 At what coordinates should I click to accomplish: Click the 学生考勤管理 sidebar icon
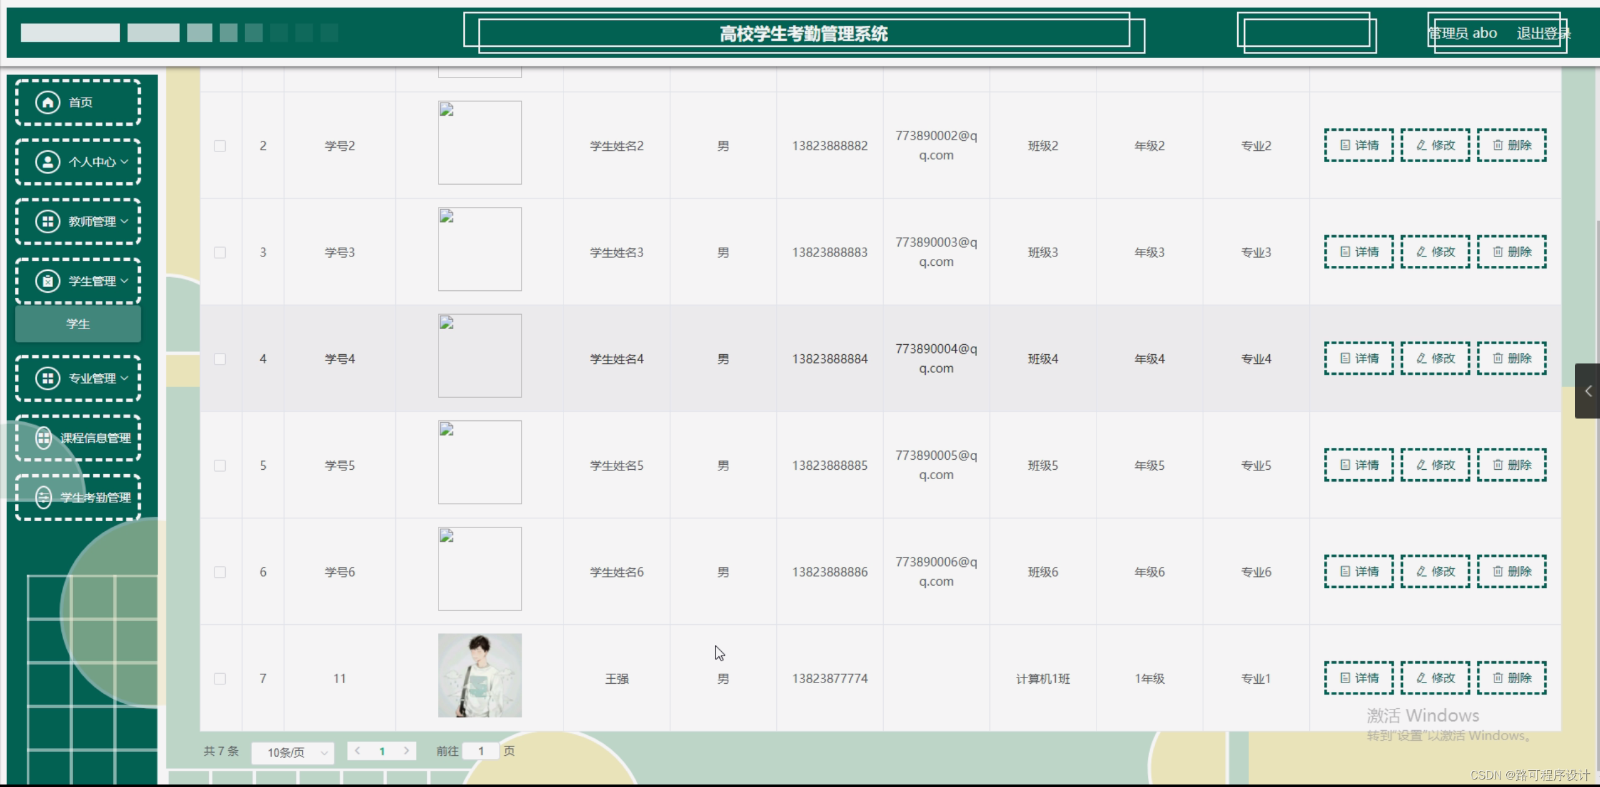43,497
